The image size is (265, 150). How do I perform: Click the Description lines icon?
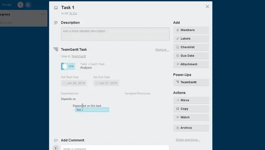(56, 23)
